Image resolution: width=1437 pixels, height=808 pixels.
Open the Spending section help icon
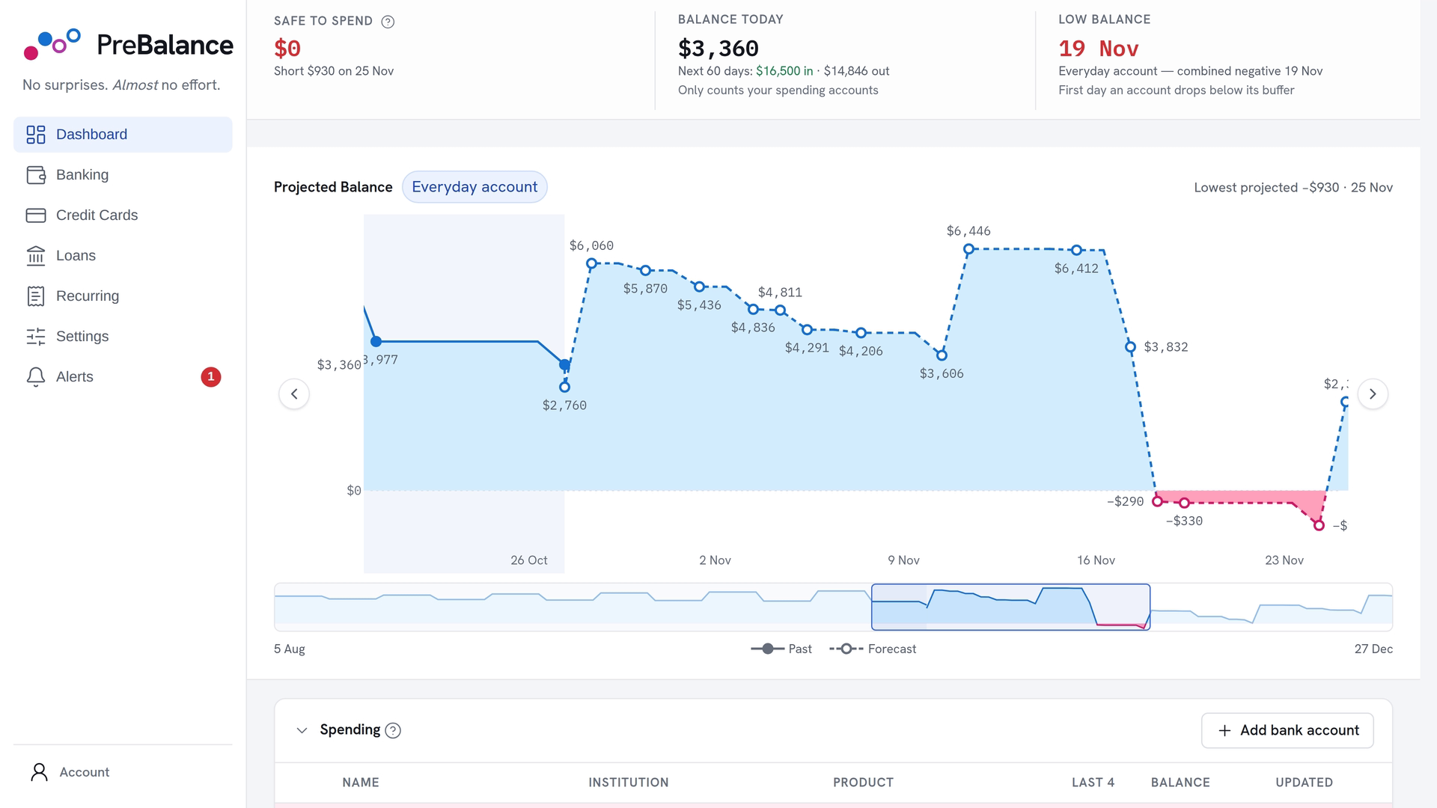pos(393,730)
